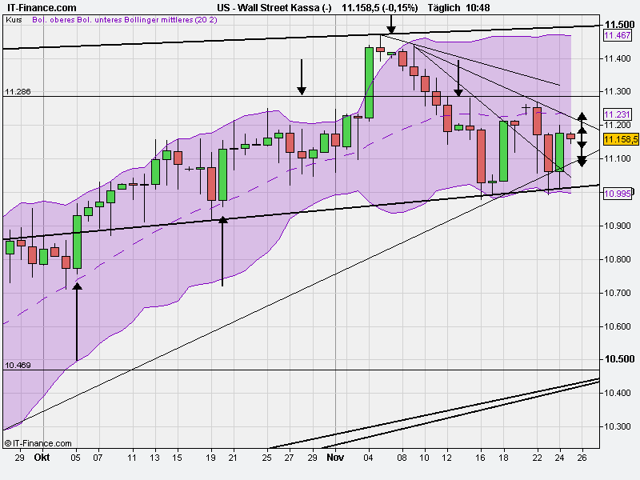Click the '24' date axis label
Viewport: 640px width, 480px height.
pos(559,458)
